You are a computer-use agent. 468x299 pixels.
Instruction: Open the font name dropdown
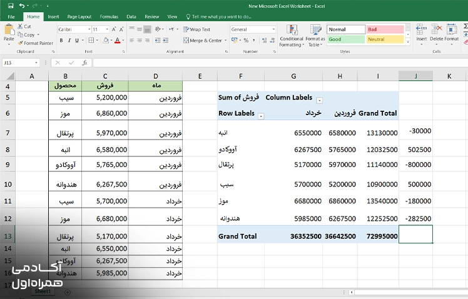coord(89,29)
